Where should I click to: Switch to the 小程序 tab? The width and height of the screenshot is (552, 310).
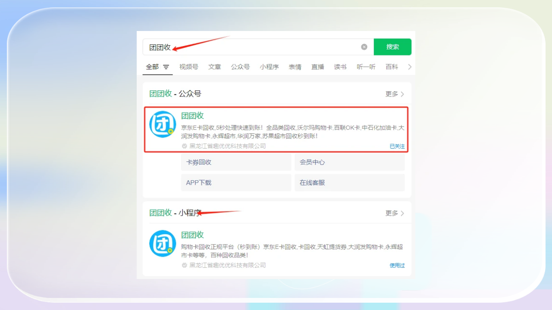269,67
